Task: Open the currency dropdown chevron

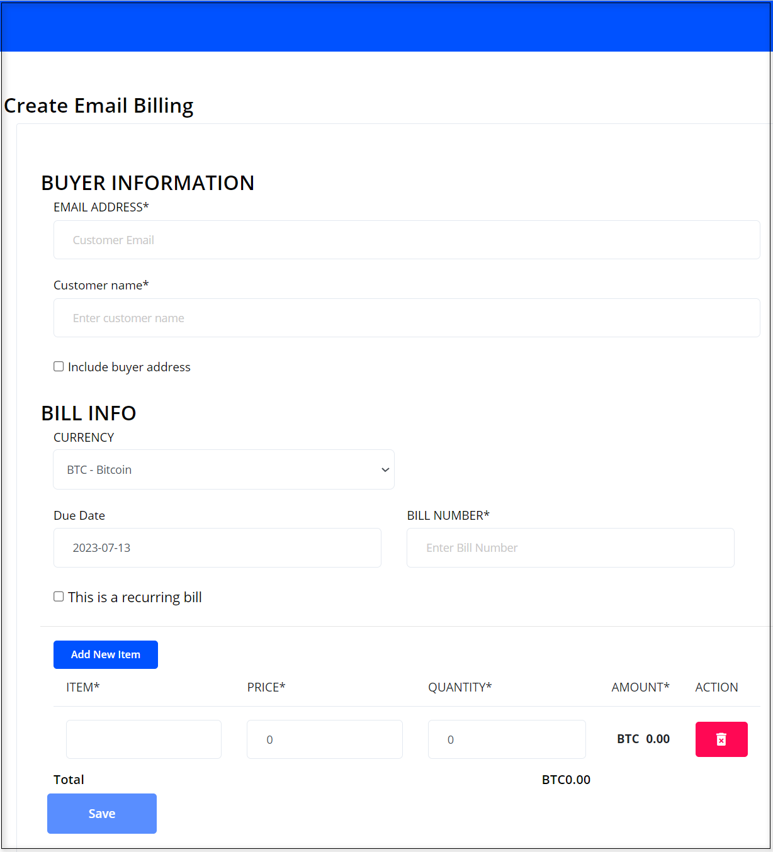Action: coord(385,469)
